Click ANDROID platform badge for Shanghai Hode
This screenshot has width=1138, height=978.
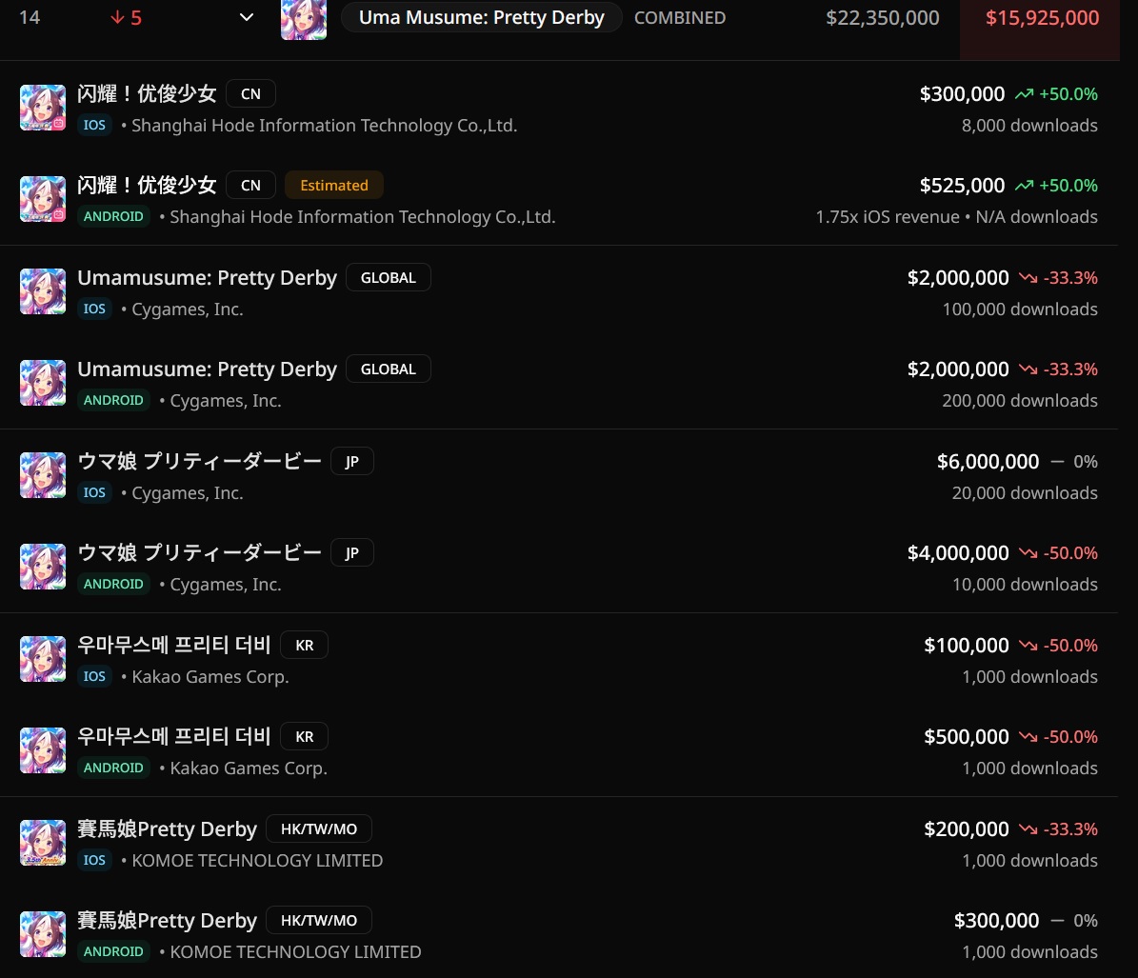click(x=113, y=216)
